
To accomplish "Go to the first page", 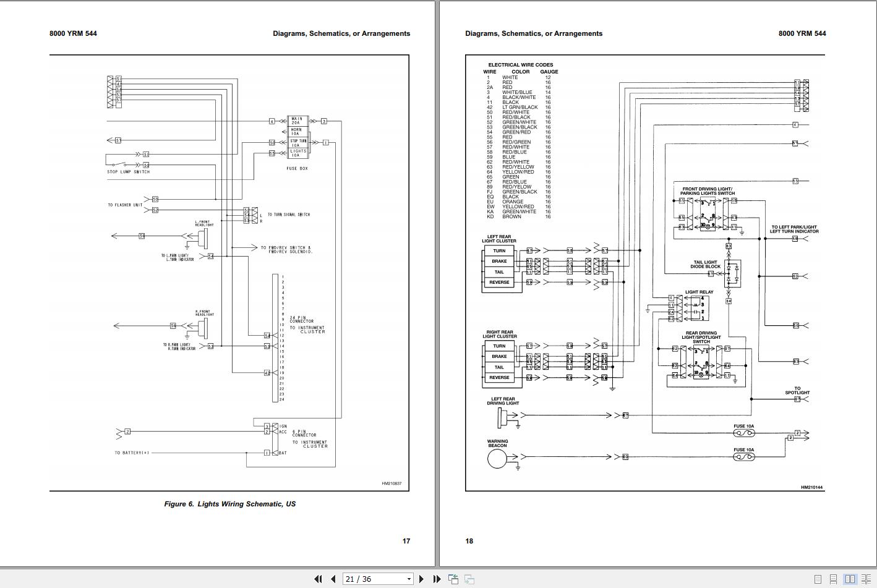I will point(318,579).
